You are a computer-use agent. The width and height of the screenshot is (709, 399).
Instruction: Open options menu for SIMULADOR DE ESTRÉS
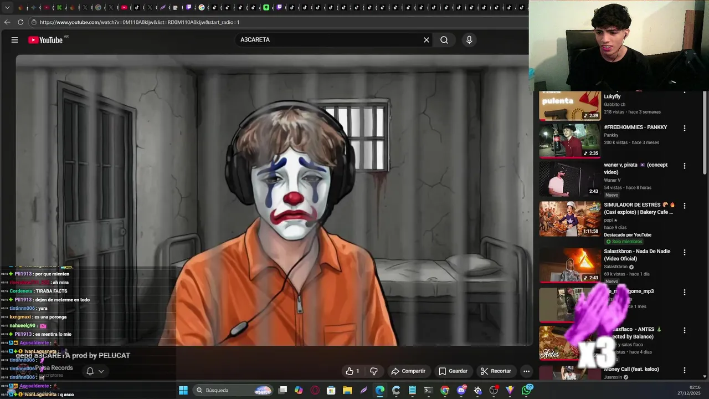pyautogui.click(x=685, y=206)
